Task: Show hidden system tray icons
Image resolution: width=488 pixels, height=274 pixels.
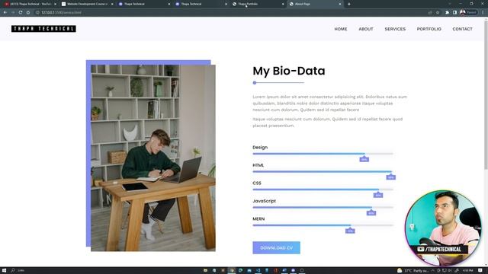Action: click(432, 271)
